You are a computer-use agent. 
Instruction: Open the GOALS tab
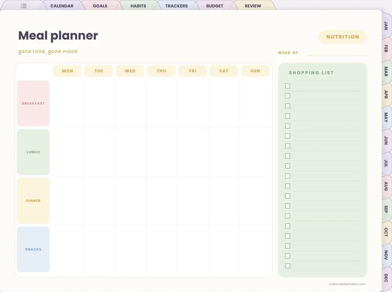[100, 6]
